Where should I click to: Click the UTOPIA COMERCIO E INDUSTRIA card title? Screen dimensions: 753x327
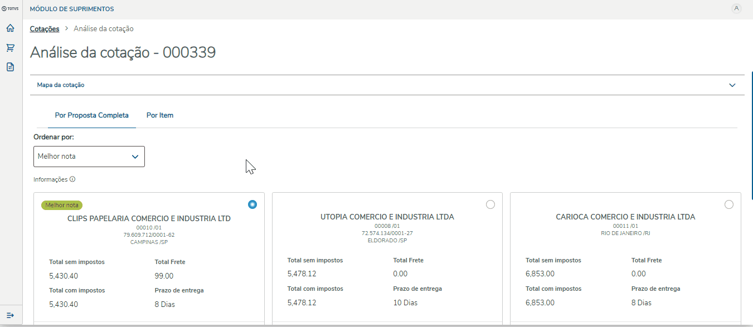[387, 217]
